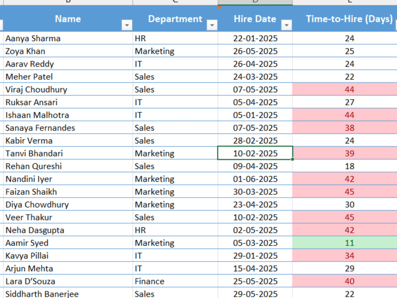Click the Arjun Mehta name cell
This screenshot has width=397, height=298.
pos(68,268)
